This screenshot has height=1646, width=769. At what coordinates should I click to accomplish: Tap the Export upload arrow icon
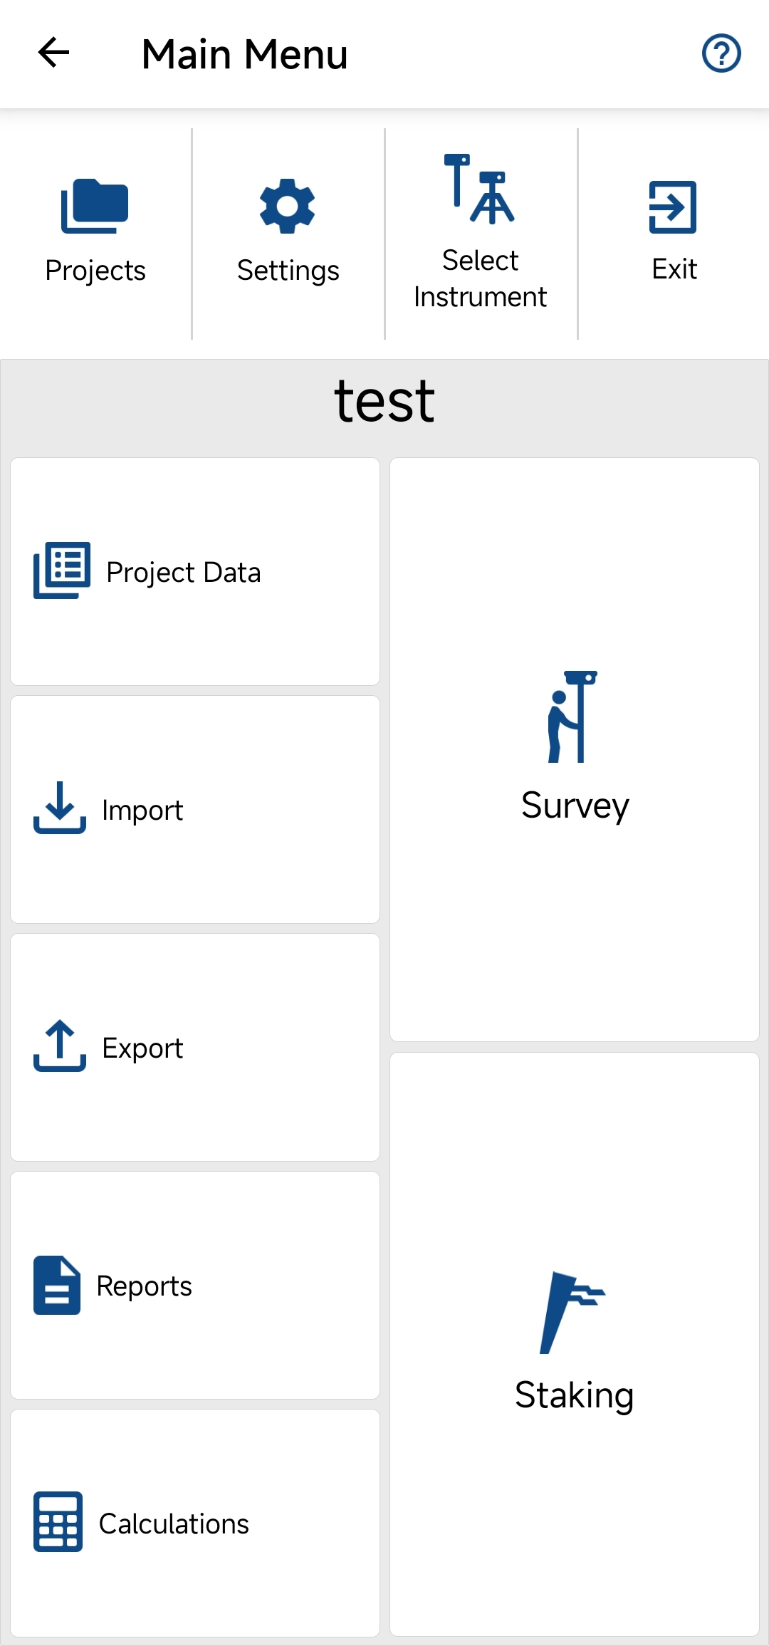point(60,1046)
